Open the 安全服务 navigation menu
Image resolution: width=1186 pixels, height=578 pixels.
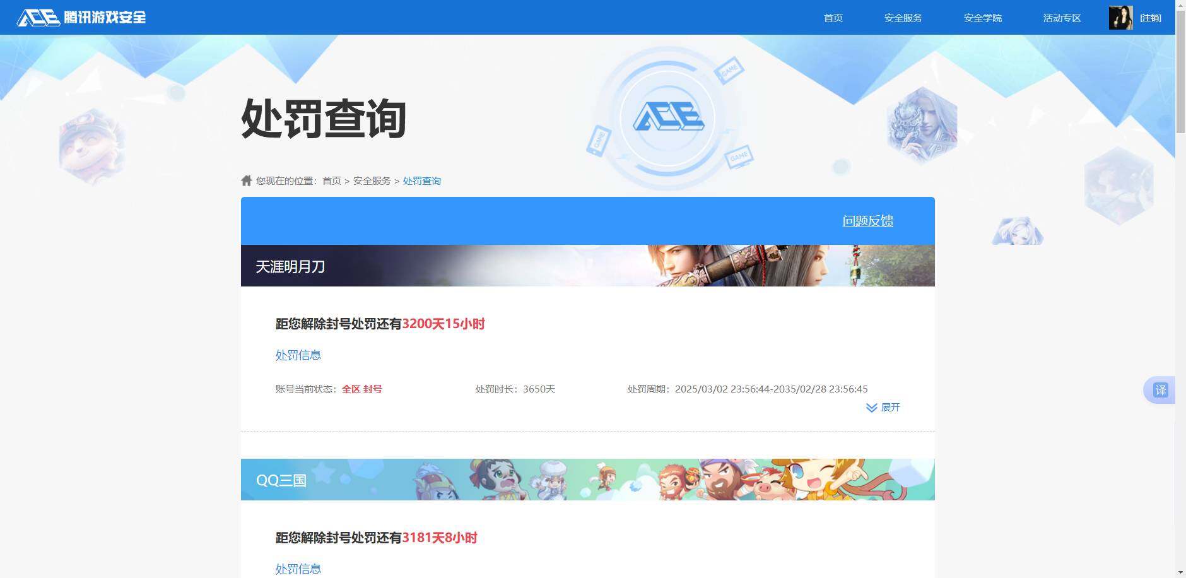(903, 18)
